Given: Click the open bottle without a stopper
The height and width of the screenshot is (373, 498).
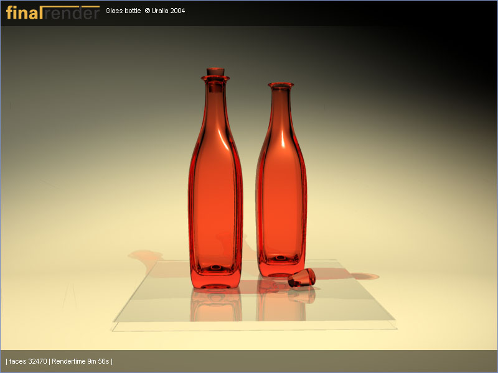Looking at the screenshot, I should [281, 180].
